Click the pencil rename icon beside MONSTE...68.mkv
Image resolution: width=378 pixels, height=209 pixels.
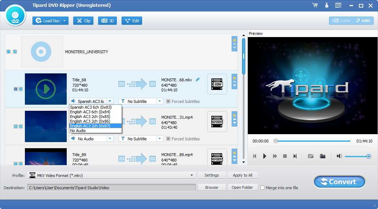(198, 79)
